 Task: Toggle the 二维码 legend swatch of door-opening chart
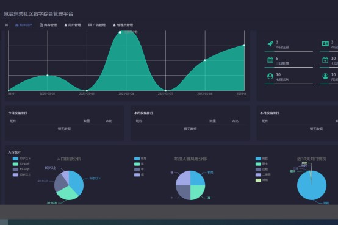click(258, 175)
